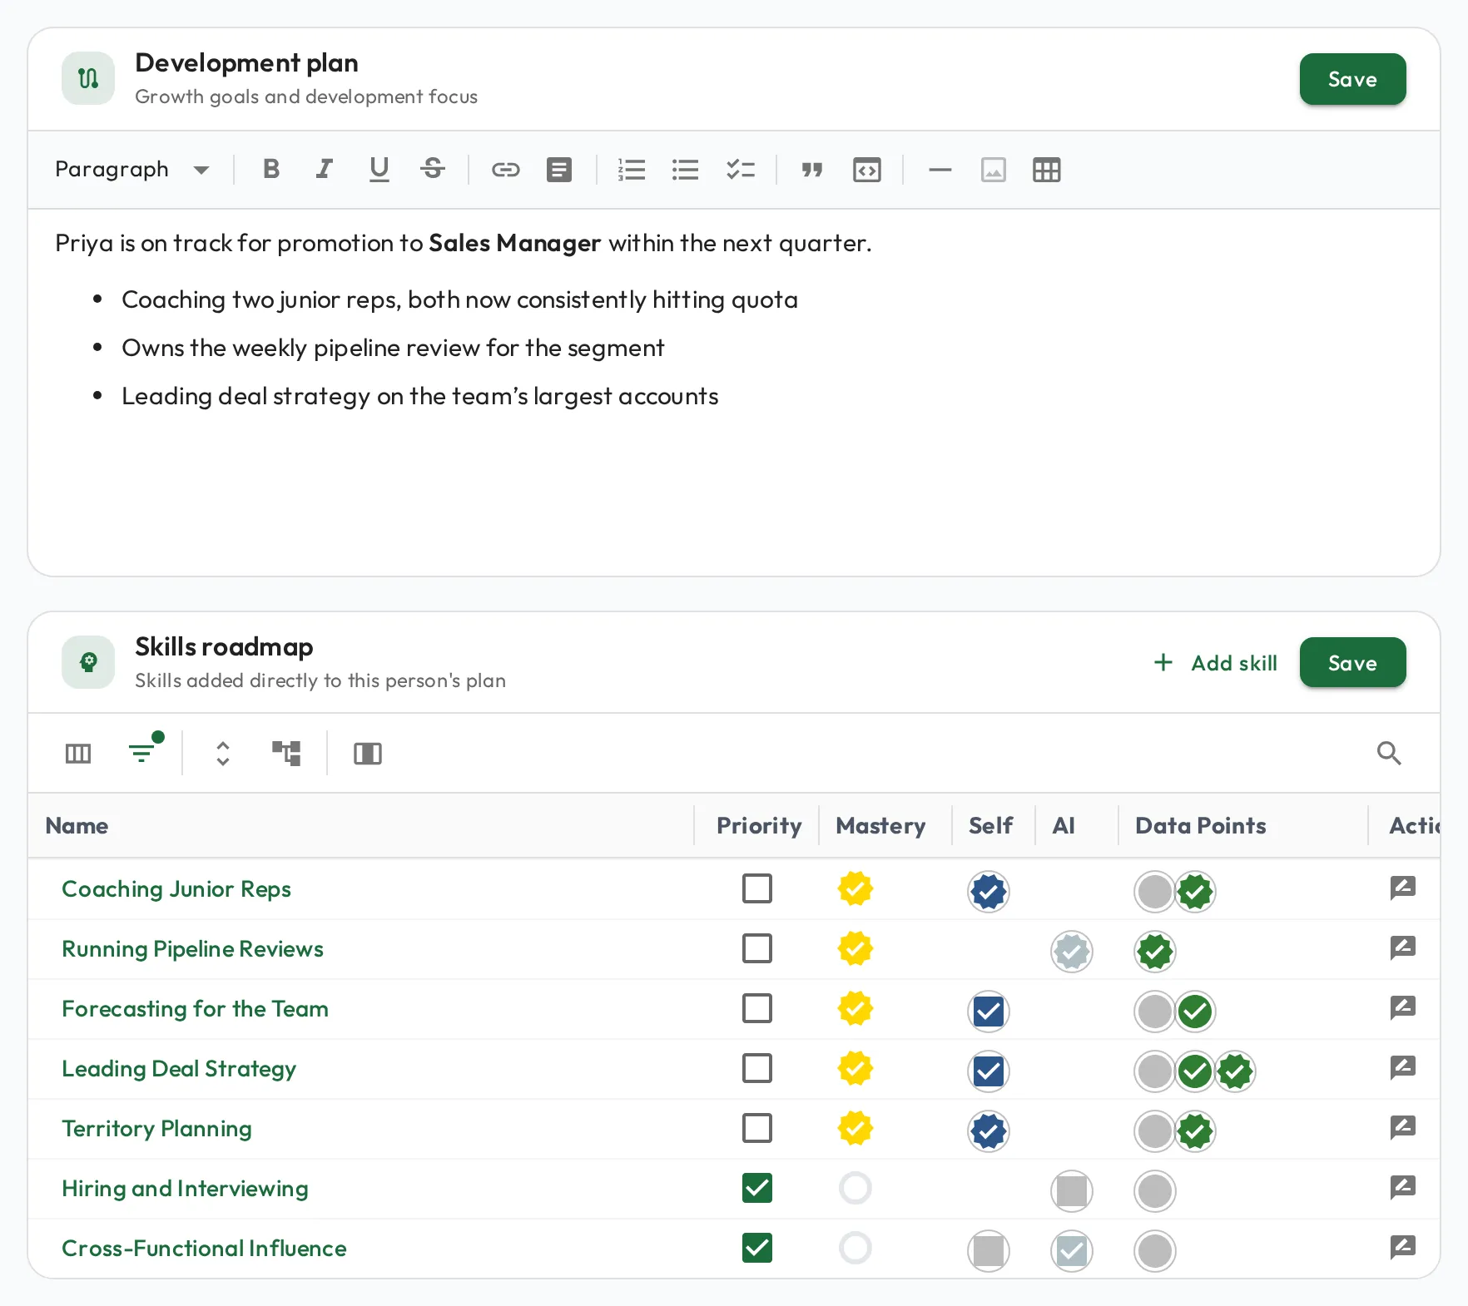Click the text block icon after link
The height and width of the screenshot is (1306, 1468).
tap(559, 170)
